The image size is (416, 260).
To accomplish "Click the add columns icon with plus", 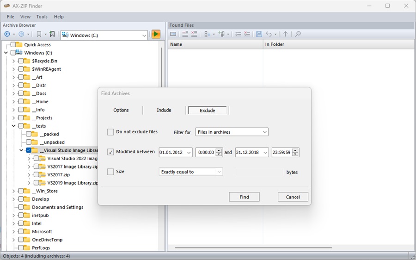I will pos(221,34).
